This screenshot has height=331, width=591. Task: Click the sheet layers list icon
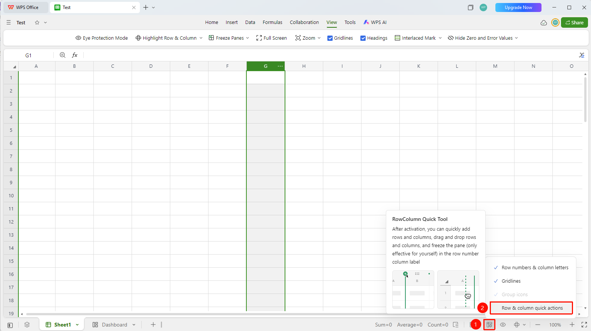coord(27,325)
